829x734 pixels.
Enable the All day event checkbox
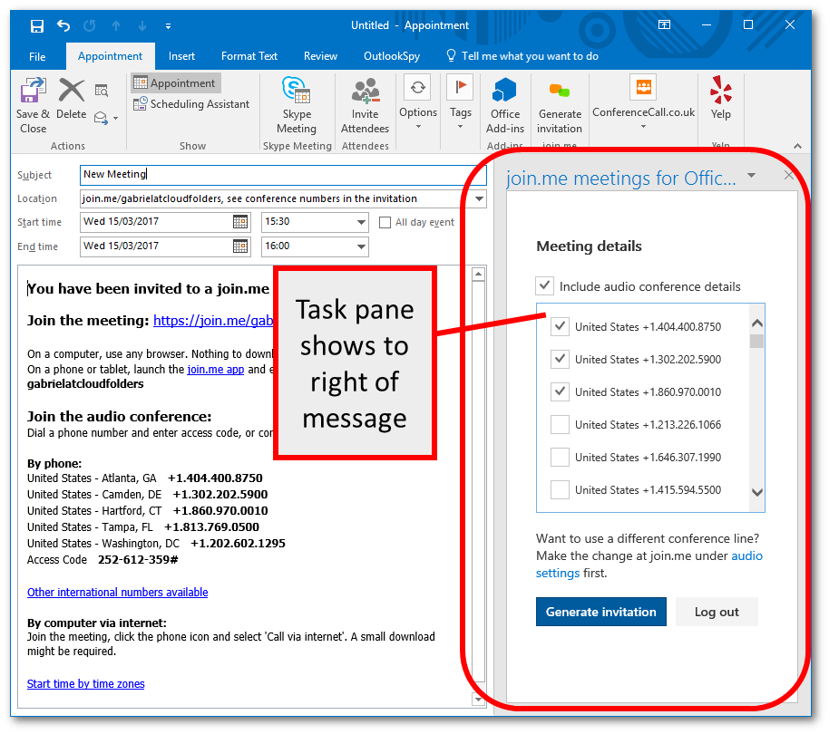[x=386, y=222]
